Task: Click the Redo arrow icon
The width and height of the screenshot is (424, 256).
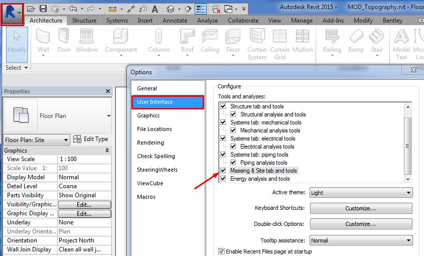Action: tap(91, 9)
